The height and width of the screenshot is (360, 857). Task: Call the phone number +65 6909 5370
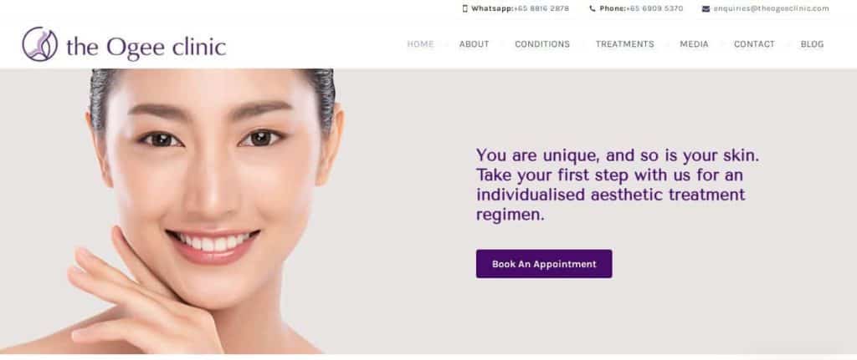(654, 8)
